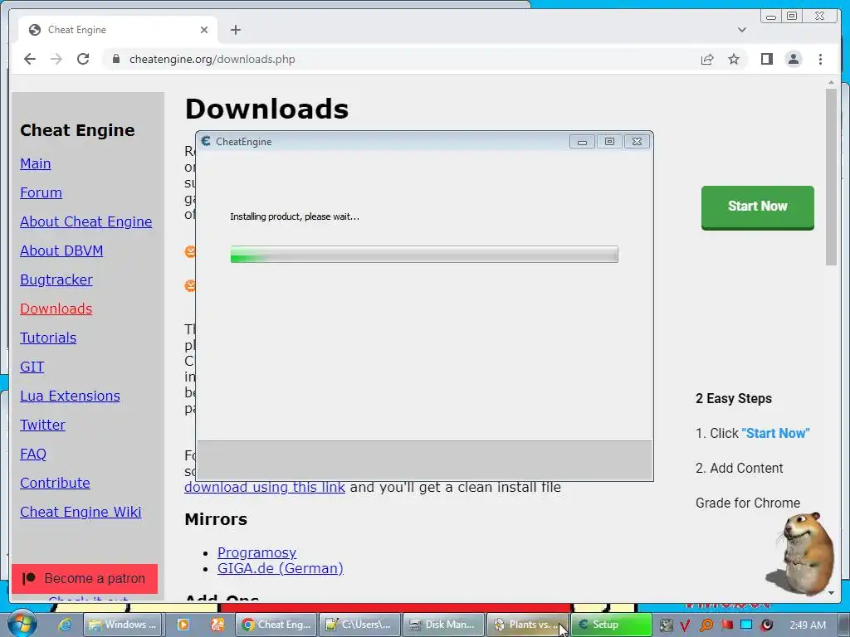Maximize the CheatEngine installer window
Image resolution: width=850 pixels, height=637 pixels.
click(x=609, y=142)
